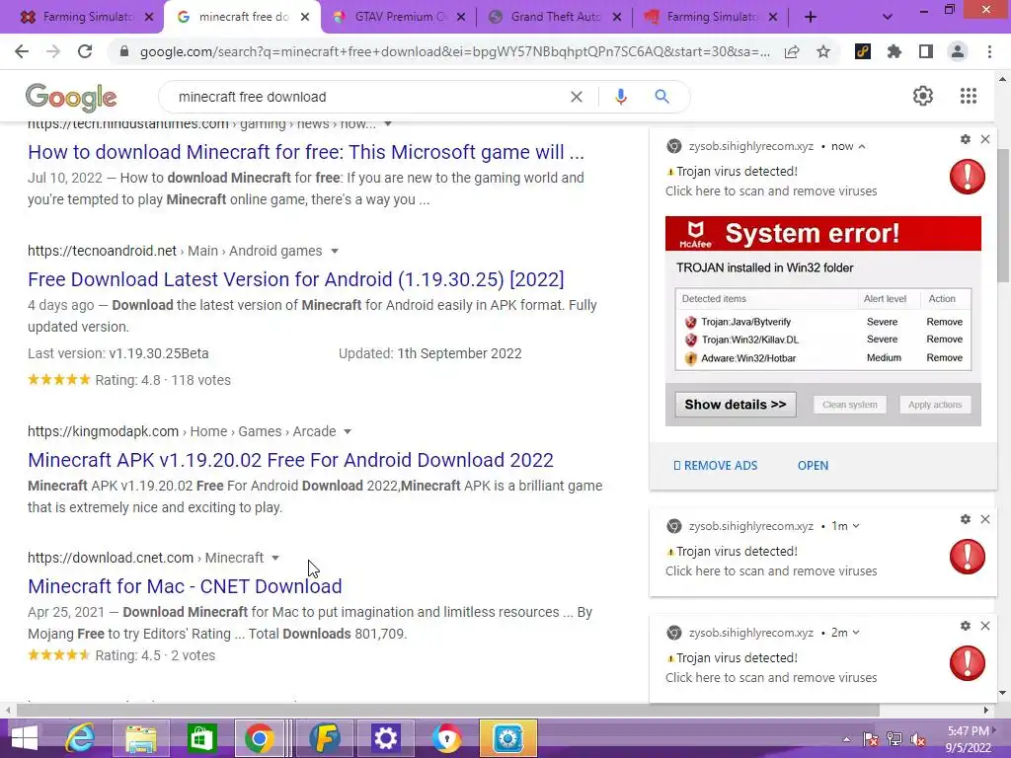Click the 'Apply actions' button

click(935, 405)
